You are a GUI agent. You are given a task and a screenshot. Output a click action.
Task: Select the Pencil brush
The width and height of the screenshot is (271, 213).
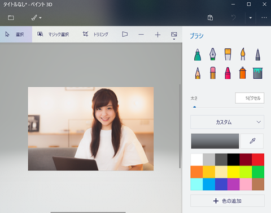click(x=198, y=73)
